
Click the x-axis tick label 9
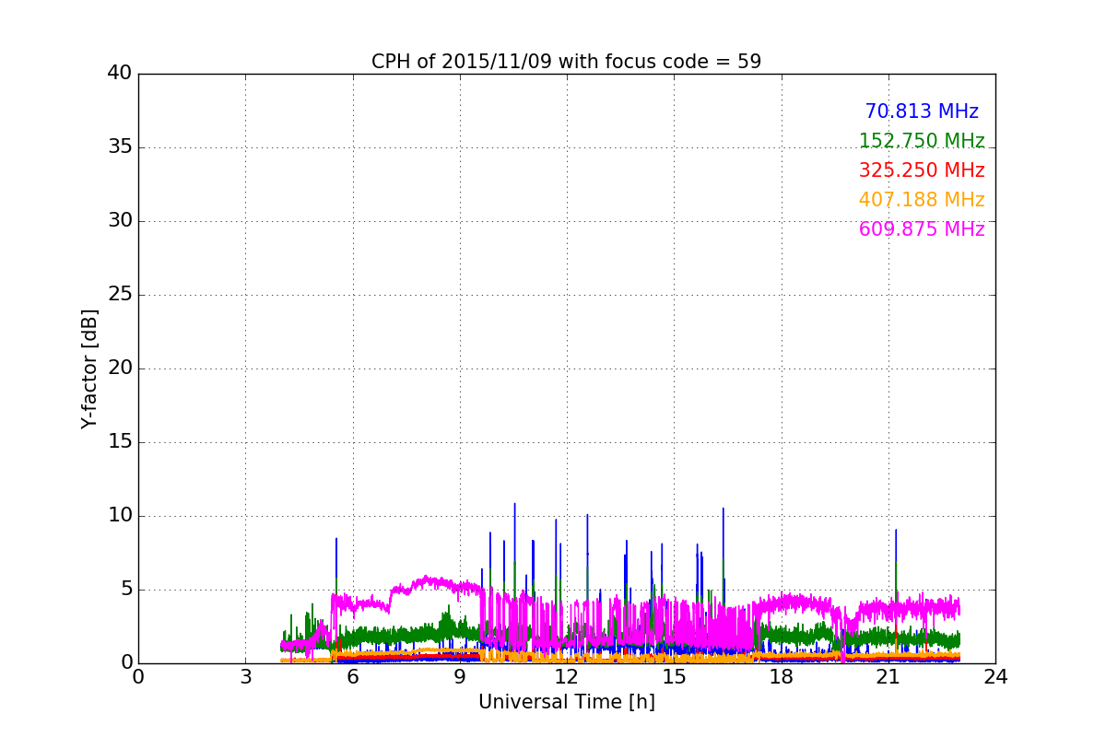point(460,677)
